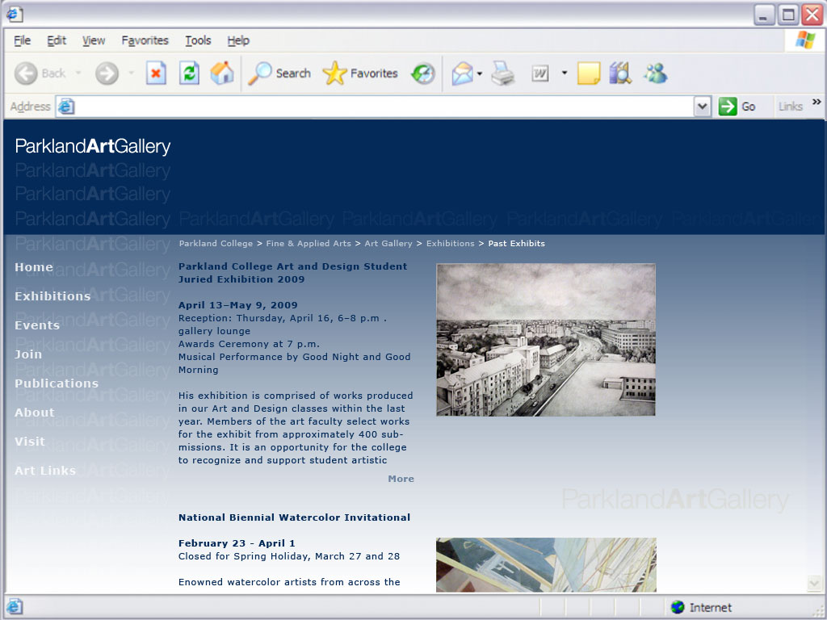The image size is (827, 620).
Task: Expand the Links toolbar chevron
Action: pyautogui.click(x=817, y=102)
